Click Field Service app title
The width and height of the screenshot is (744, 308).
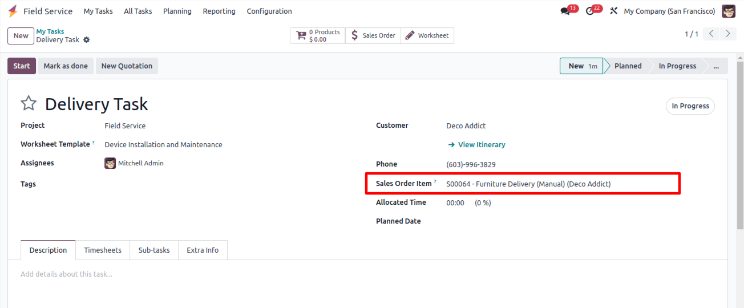click(x=48, y=11)
